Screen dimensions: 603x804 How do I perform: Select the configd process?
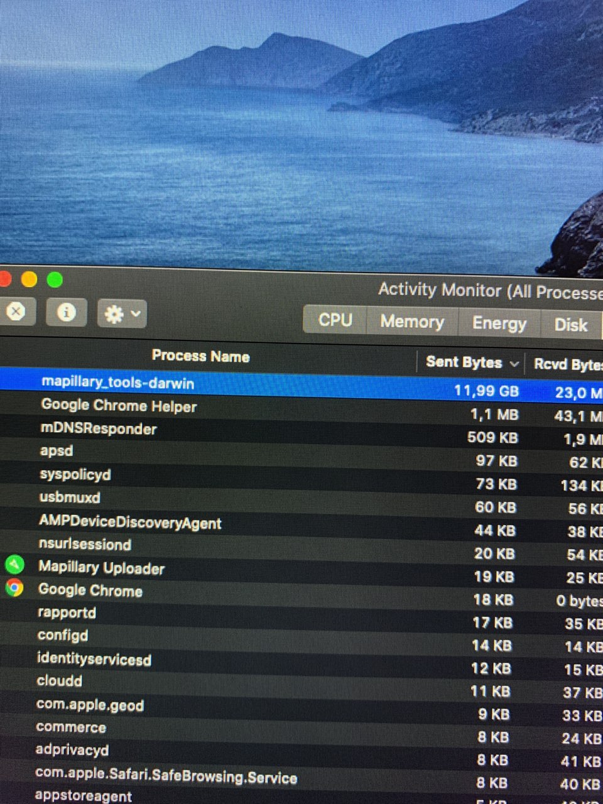(x=63, y=635)
